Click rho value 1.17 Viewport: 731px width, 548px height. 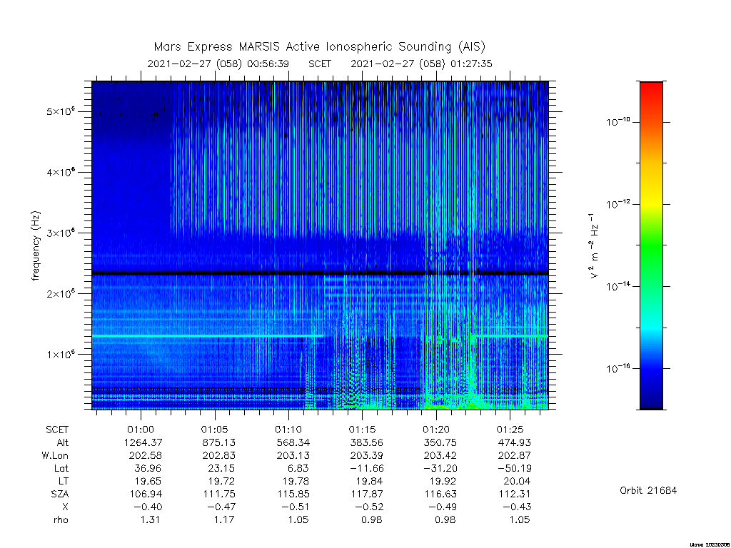tap(224, 519)
